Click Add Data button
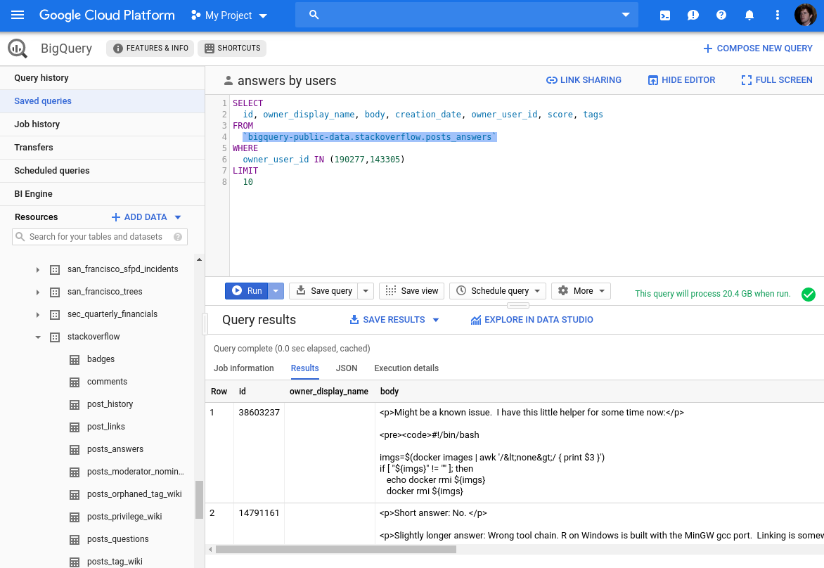Viewport: 824px width, 568px height. (139, 217)
